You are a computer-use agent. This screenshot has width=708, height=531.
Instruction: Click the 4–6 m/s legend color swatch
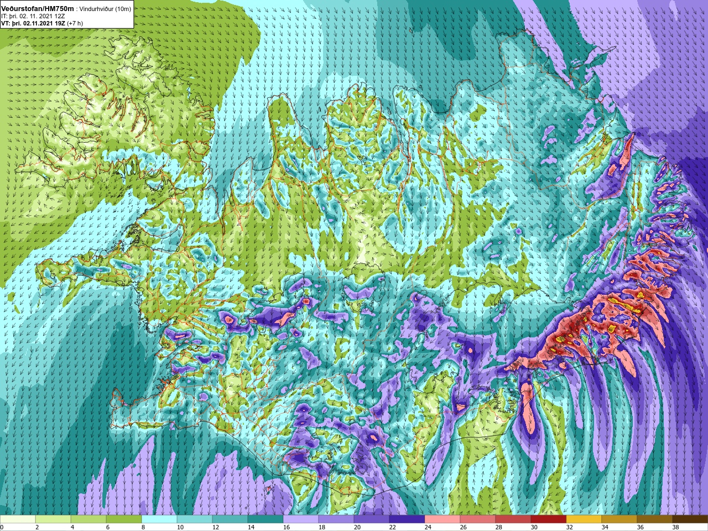[x=88, y=519]
